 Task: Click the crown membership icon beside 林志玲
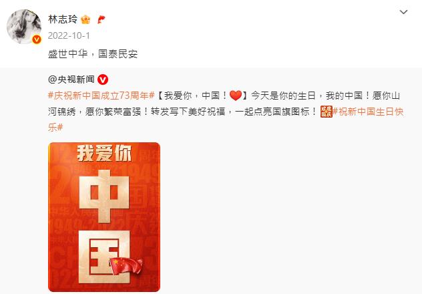(x=85, y=19)
